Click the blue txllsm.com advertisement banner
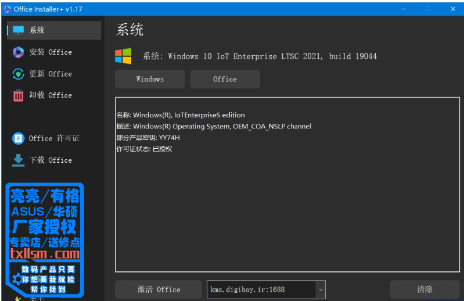The width and height of the screenshot is (464, 301). click(x=45, y=240)
